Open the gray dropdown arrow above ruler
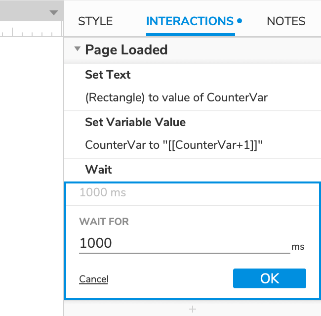The image size is (321, 316). point(54,13)
